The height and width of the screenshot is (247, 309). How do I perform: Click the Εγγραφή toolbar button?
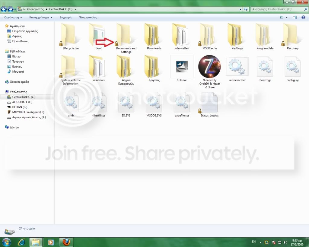click(65, 17)
